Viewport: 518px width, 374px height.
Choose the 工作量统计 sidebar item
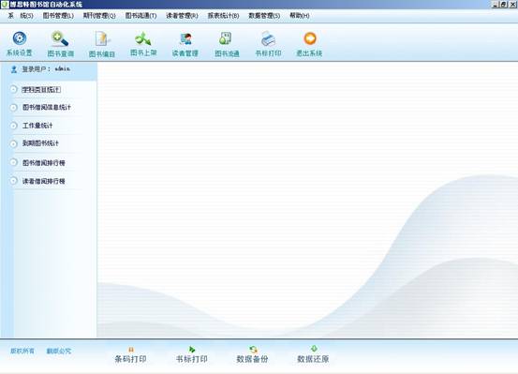pos(37,126)
